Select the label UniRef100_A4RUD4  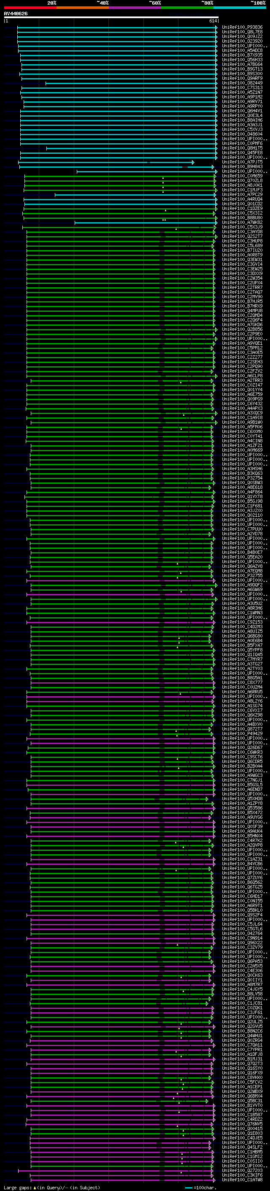point(242,199)
